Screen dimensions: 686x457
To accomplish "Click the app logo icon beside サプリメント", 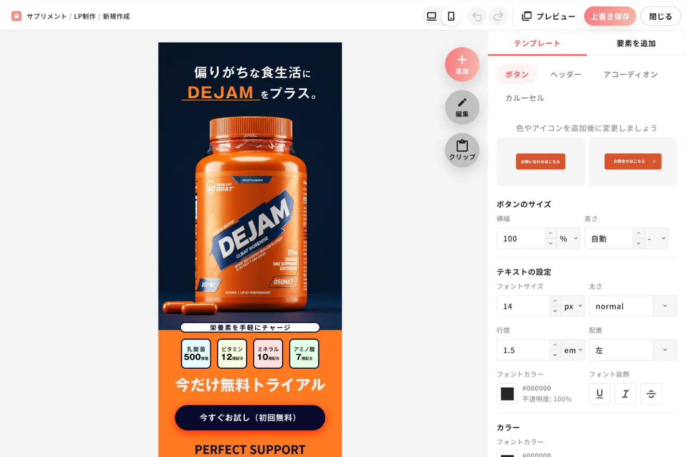I will [17, 16].
